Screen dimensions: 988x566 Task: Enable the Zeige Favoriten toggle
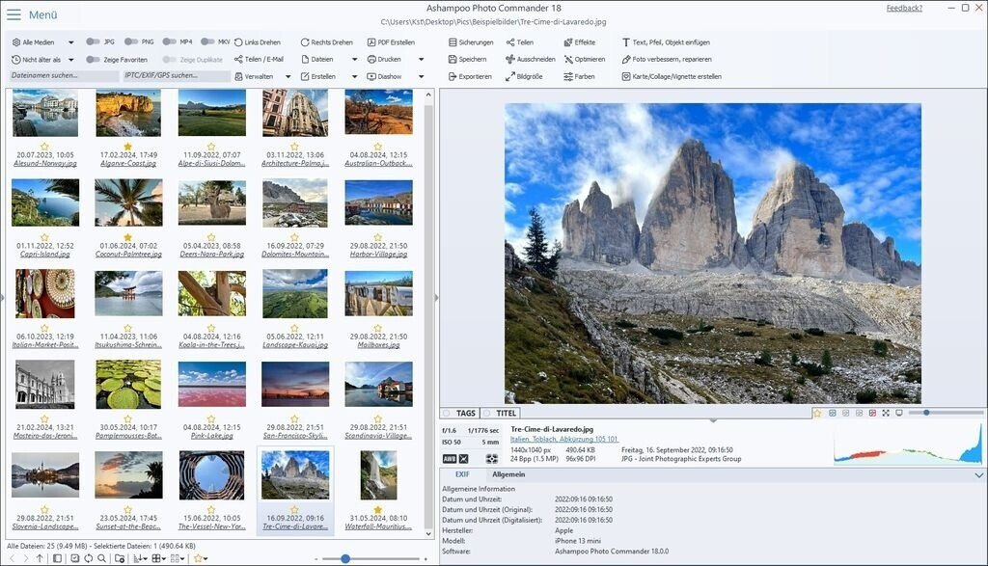tap(93, 60)
